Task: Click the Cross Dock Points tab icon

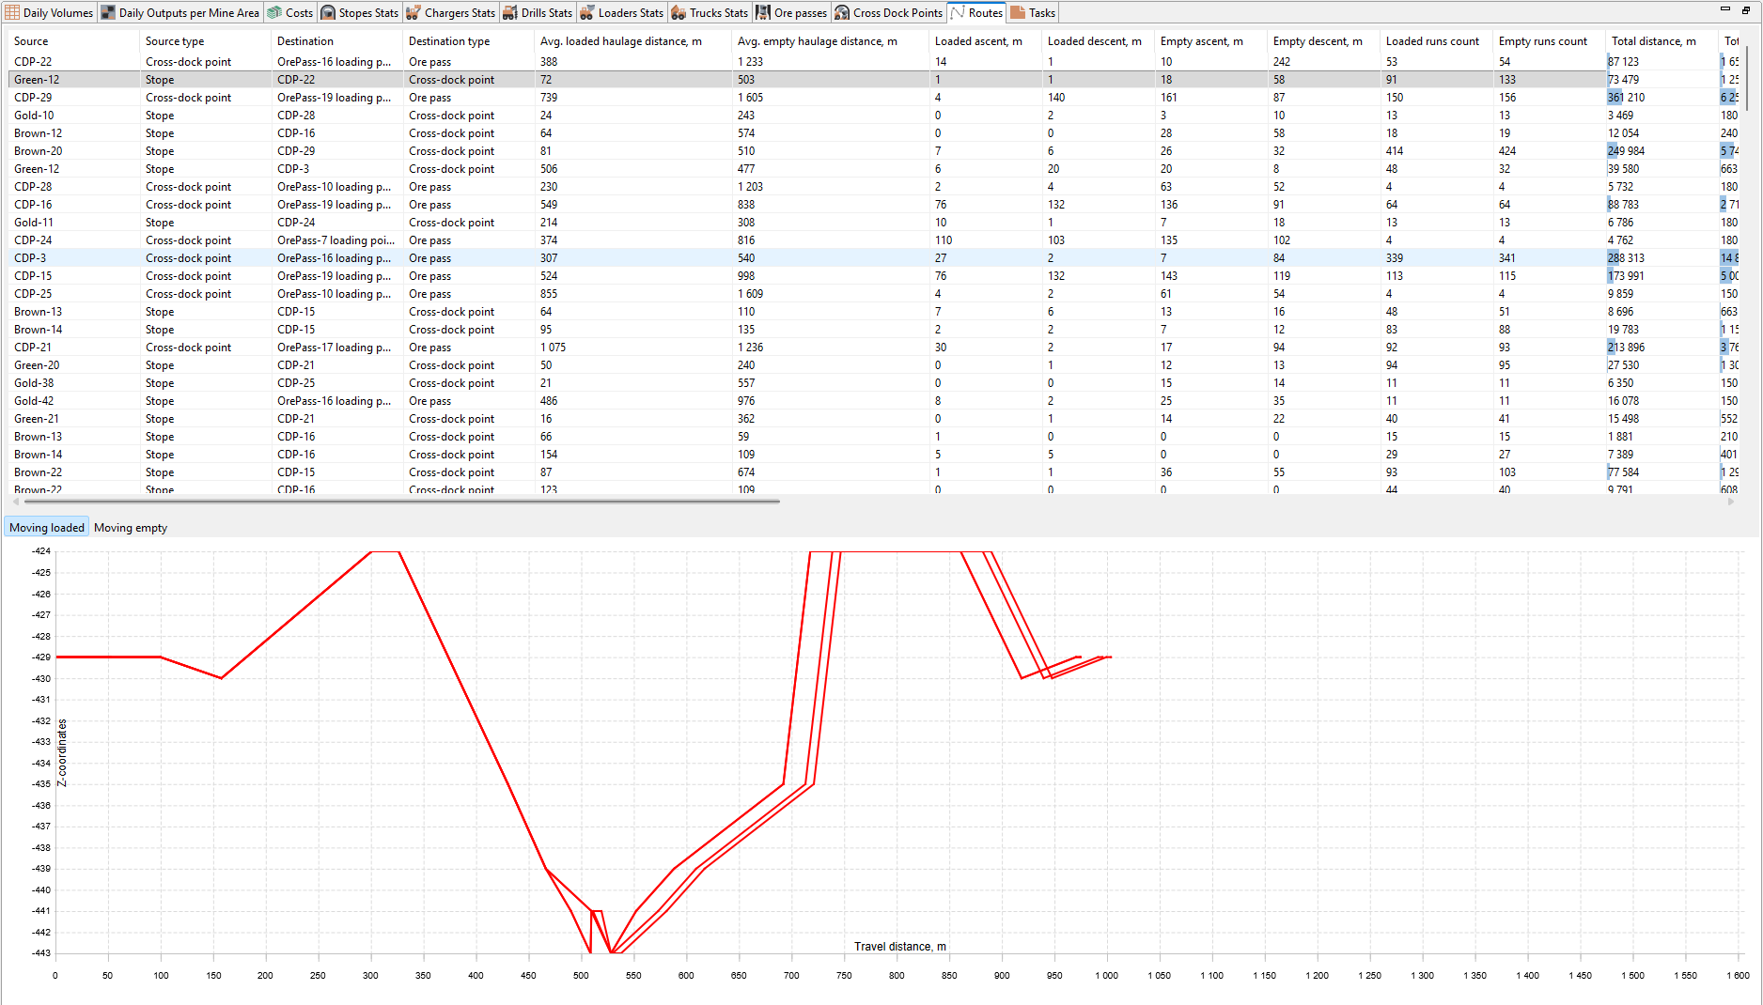Action: 842,12
